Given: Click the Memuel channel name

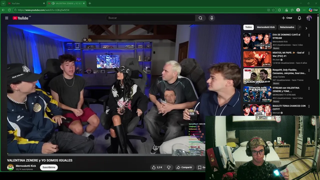Looking at the screenshot, I should (x=276, y=113).
